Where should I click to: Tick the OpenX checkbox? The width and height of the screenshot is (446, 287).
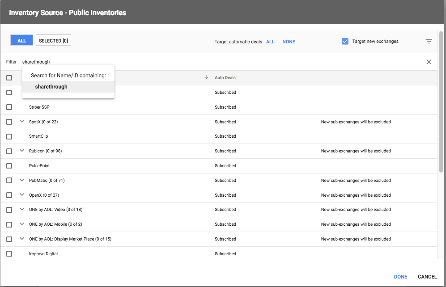point(9,195)
